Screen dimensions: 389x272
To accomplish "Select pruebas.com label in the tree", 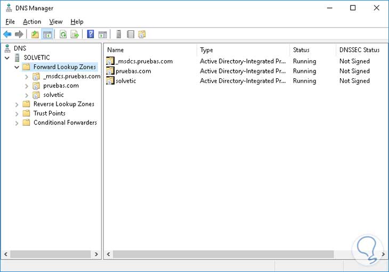I will tap(61, 86).
